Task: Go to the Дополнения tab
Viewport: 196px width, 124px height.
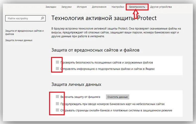Action: click(99, 7)
